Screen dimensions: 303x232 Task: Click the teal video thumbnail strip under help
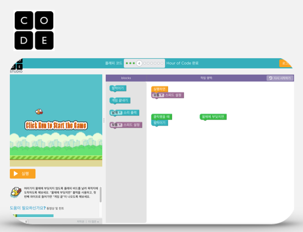point(33,215)
